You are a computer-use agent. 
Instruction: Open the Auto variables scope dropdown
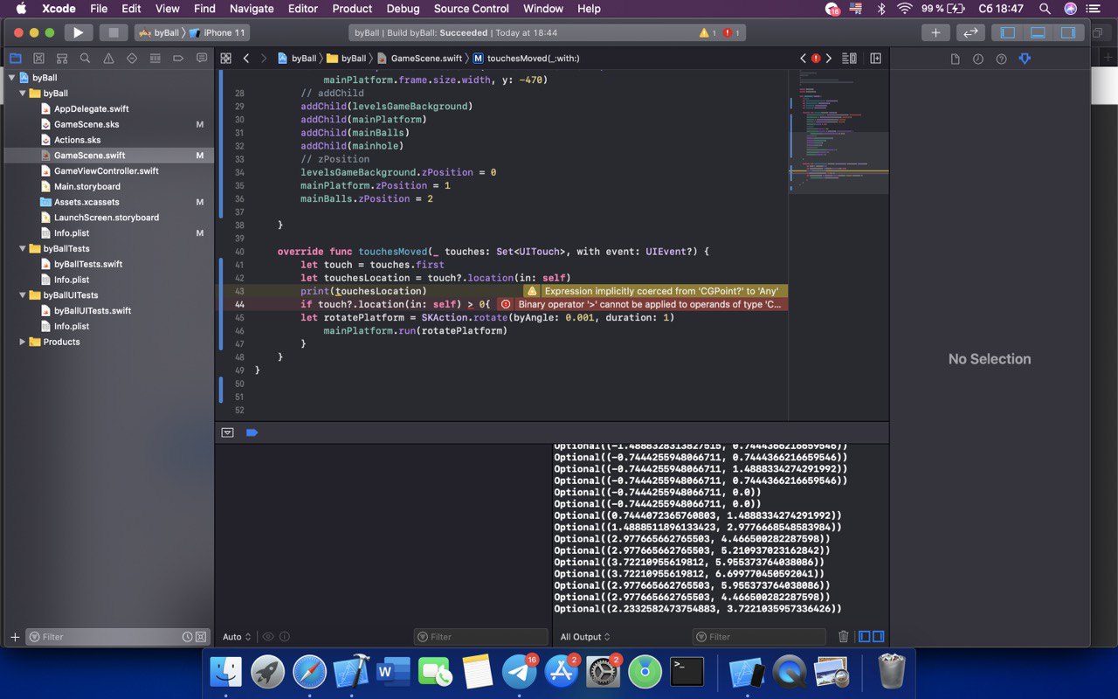pos(237,637)
